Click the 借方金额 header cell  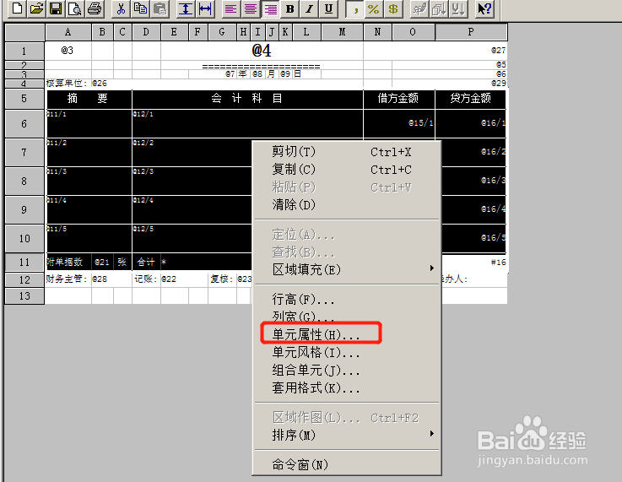(399, 99)
